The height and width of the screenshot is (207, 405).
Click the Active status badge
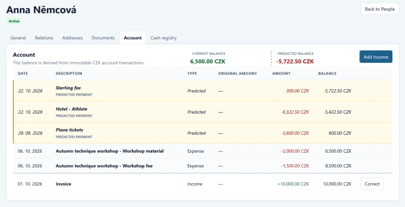click(x=14, y=21)
